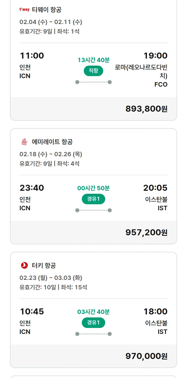The height and width of the screenshot is (378, 187).
Task: Click the 경유1 badge on Emirates flight
Action: (93, 199)
